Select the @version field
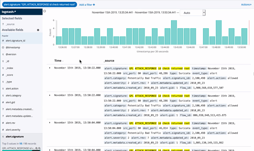 [21, 54]
